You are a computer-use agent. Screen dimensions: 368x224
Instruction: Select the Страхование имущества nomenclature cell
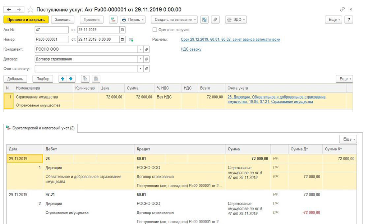(43, 97)
